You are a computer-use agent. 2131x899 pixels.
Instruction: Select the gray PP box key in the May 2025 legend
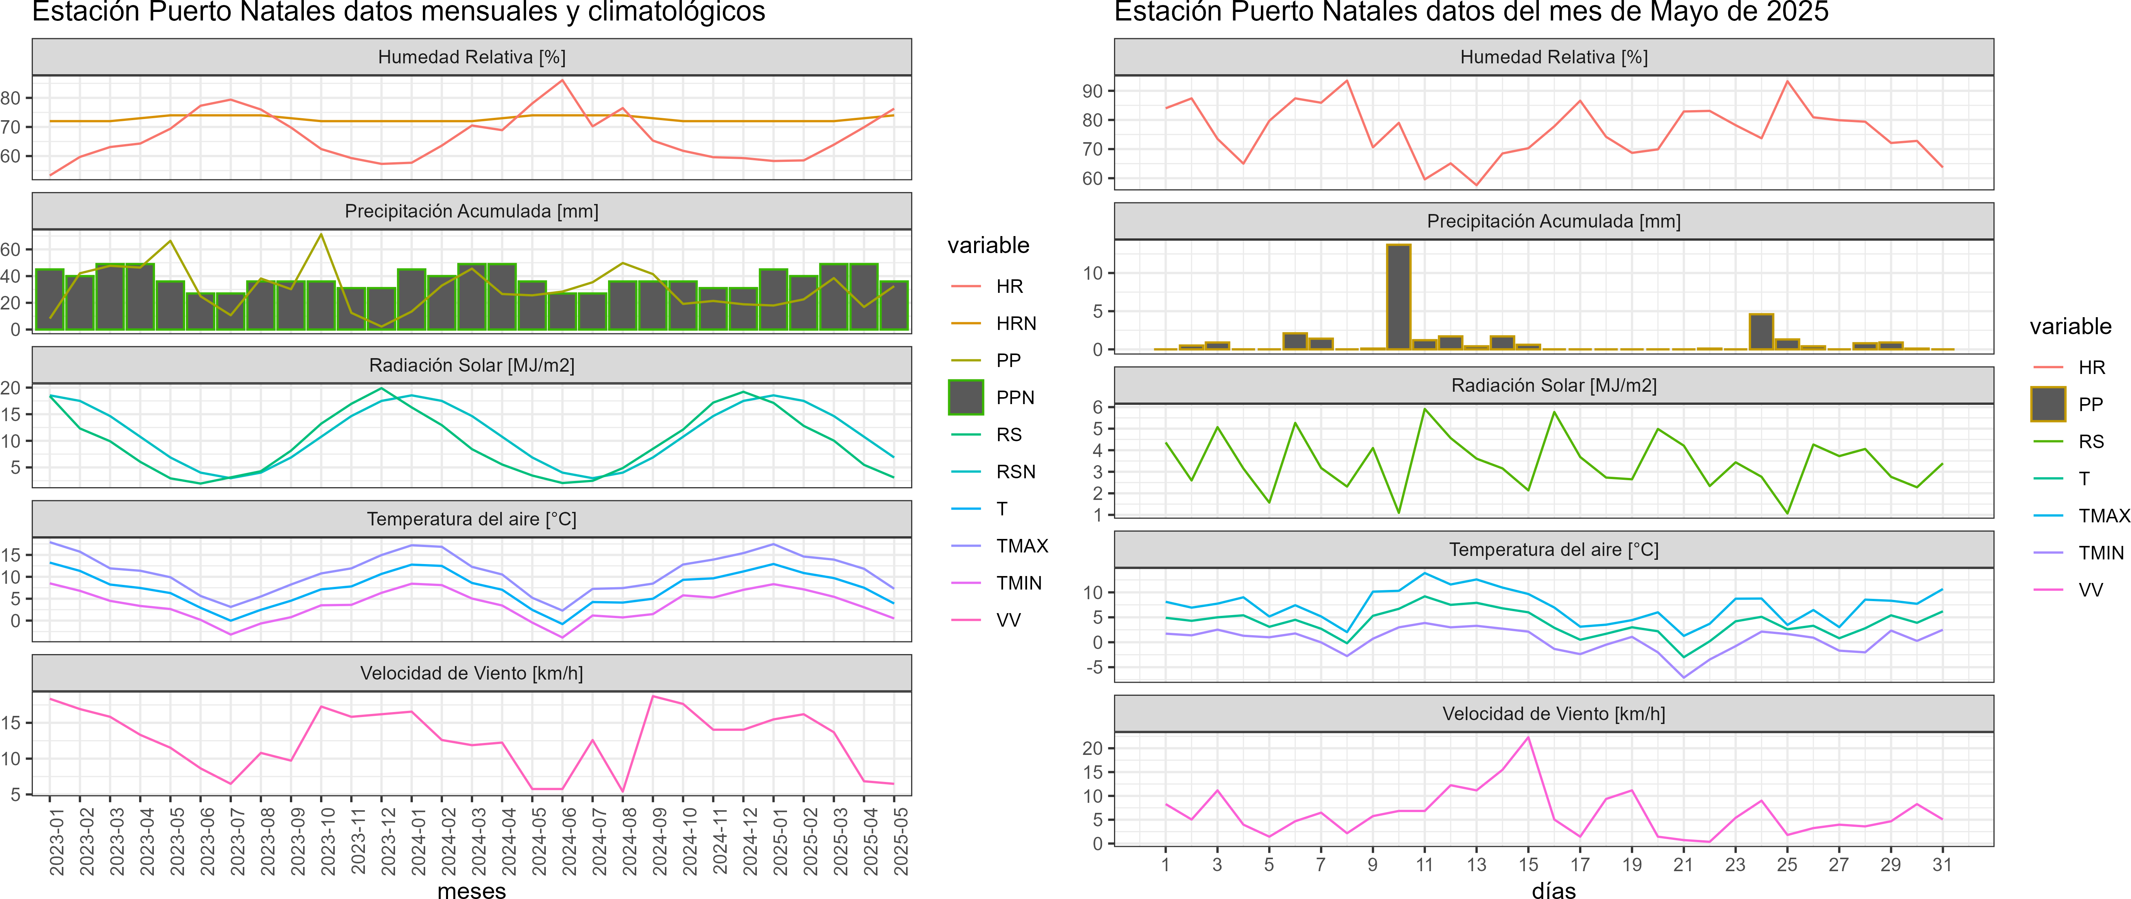pyautogui.click(x=2048, y=404)
